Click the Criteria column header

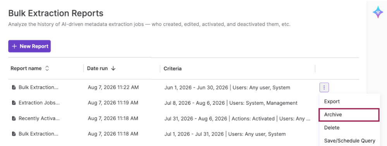click(172, 68)
